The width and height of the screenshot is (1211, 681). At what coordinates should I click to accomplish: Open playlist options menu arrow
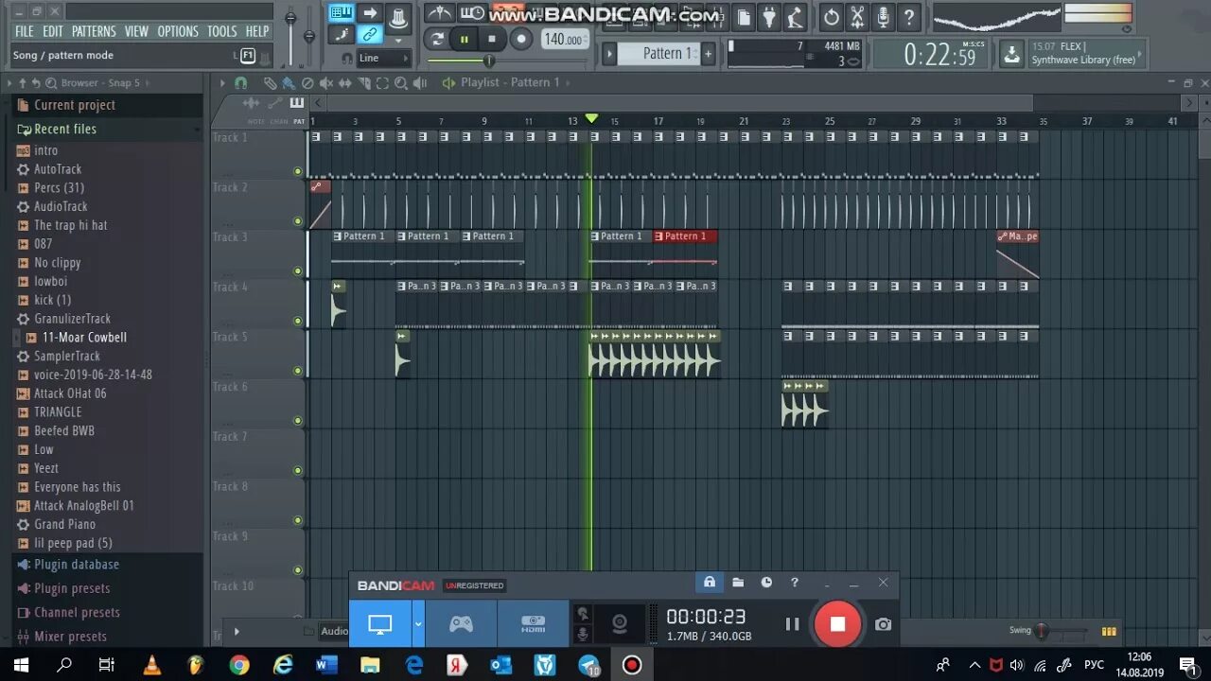point(223,83)
